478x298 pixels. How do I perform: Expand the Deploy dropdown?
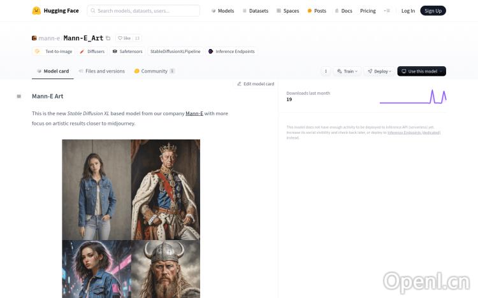380,71
